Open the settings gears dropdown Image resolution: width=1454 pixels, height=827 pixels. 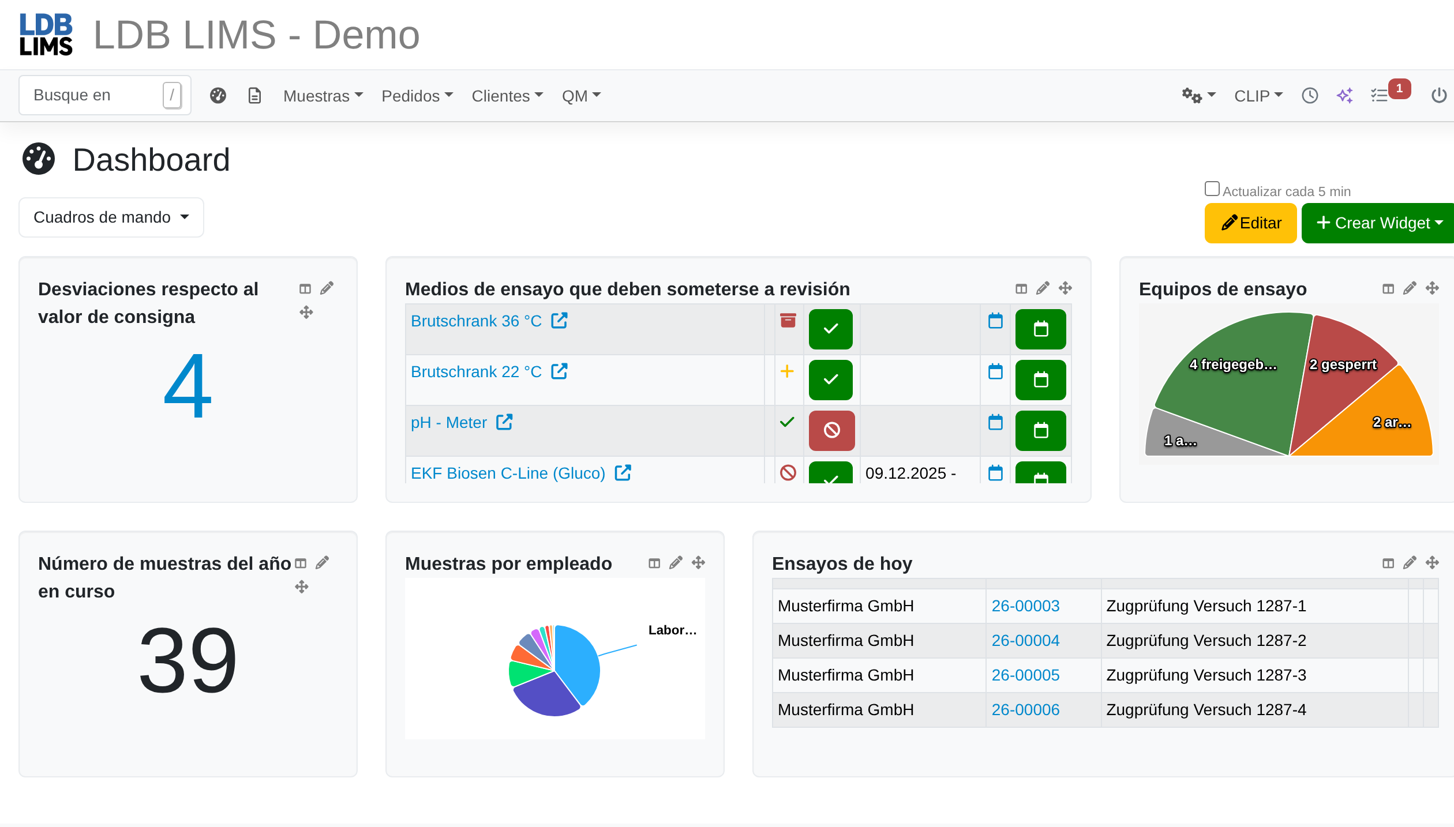point(1198,96)
